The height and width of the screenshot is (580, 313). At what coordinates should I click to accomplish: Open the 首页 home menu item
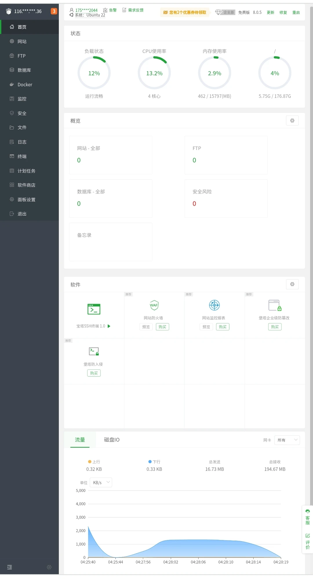pos(30,27)
